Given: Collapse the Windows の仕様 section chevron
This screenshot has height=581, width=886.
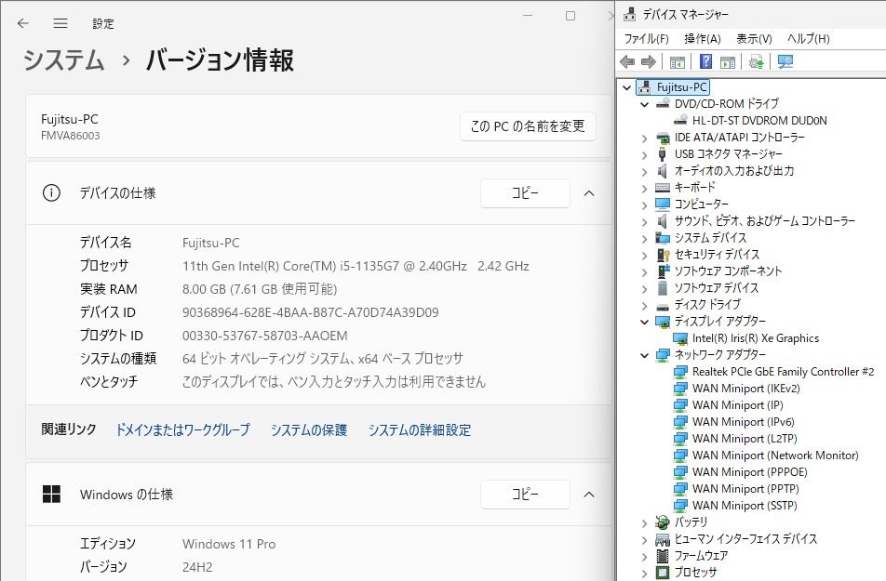Looking at the screenshot, I should pyautogui.click(x=589, y=494).
